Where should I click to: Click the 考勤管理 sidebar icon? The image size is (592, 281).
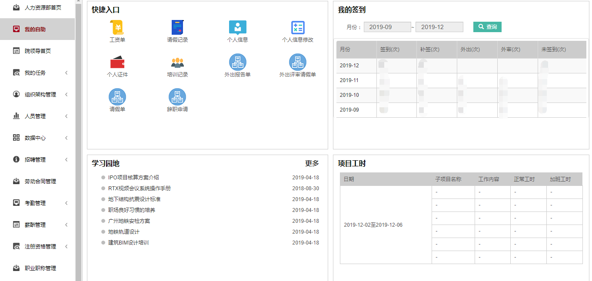[17, 203]
